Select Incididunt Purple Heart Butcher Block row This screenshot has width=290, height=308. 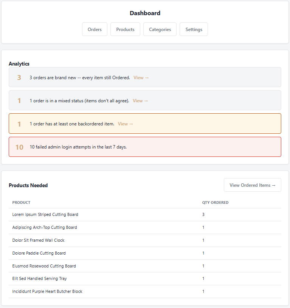[145, 291]
